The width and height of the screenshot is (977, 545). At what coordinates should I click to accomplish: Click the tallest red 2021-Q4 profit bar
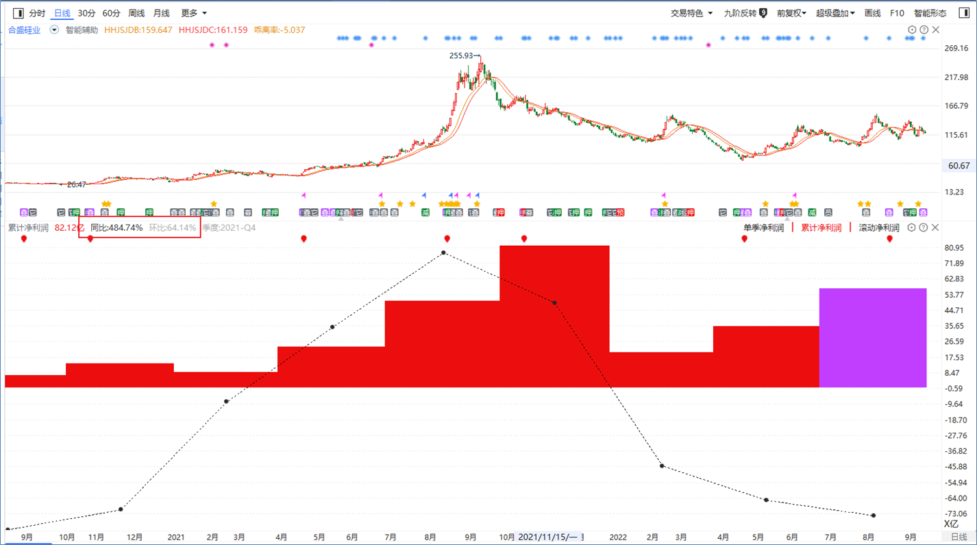coord(554,316)
